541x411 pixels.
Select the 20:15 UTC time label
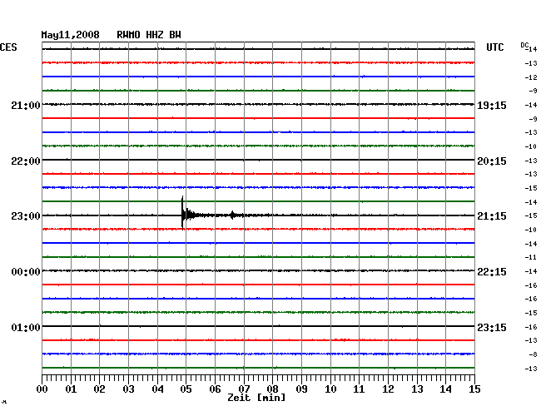[x=492, y=161]
